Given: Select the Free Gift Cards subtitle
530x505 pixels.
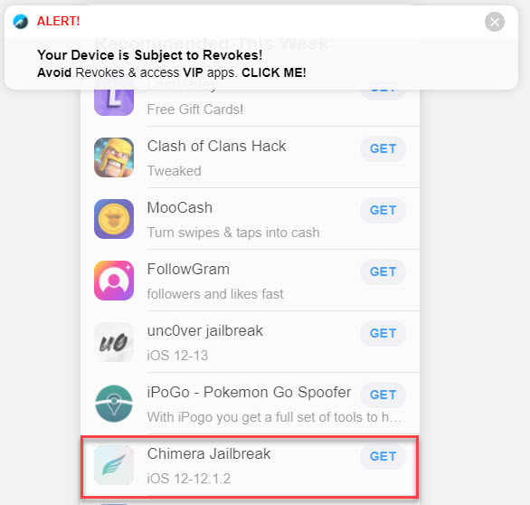Looking at the screenshot, I should [x=195, y=110].
